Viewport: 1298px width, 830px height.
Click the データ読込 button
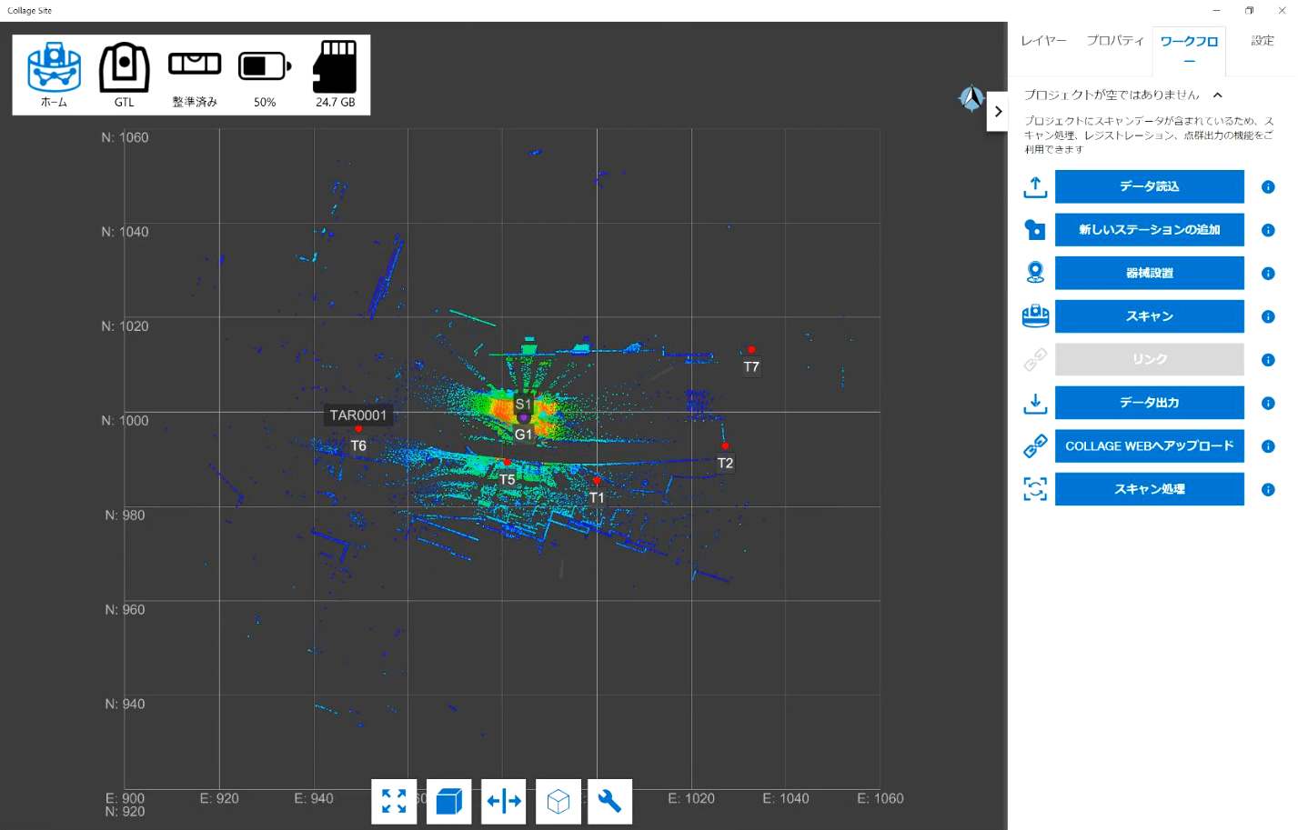click(1149, 186)
